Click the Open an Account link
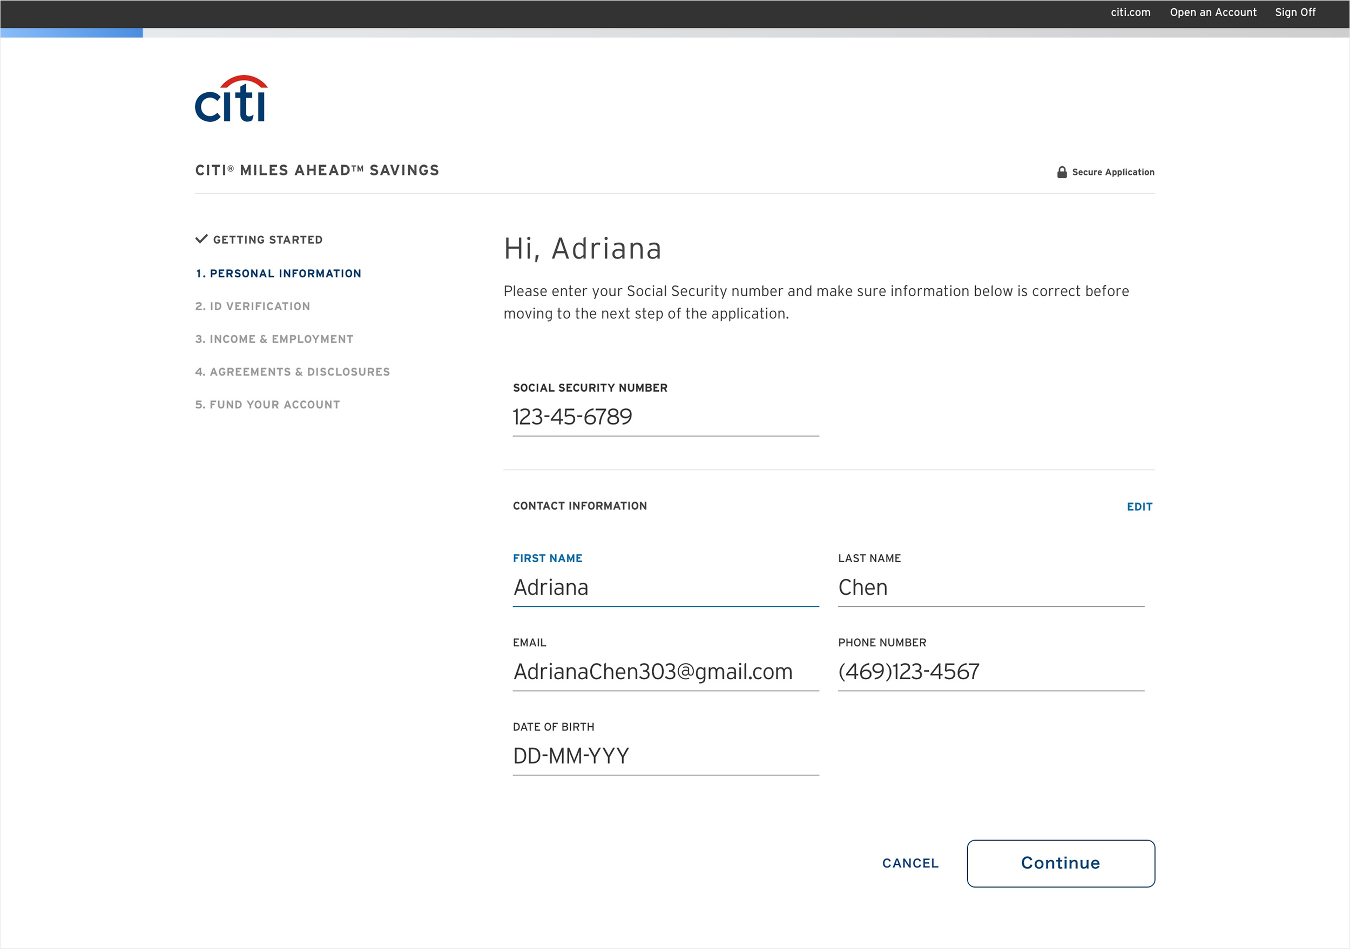Image resolution: width=1350 pixels, height=949 pixels. coord(1212,12)
